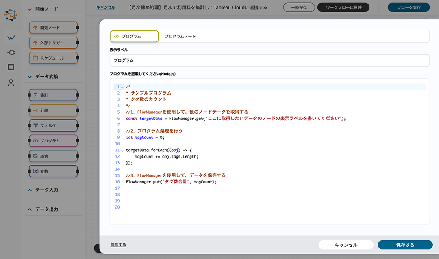439x259 pixels.
Task: Select the 結合 join node
Action: 53,156
